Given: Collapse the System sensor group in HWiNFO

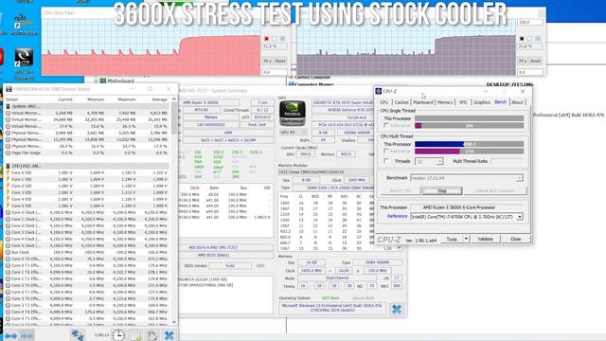Looking at the screenshot, I should [x=8, y=106].
